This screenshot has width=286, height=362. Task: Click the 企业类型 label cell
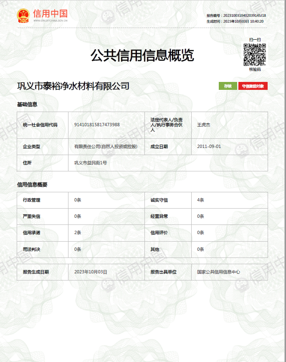point(43,147)
